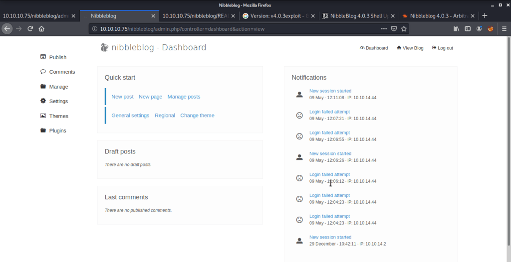Open Comments via speech bubble icon

coord(43,72)
